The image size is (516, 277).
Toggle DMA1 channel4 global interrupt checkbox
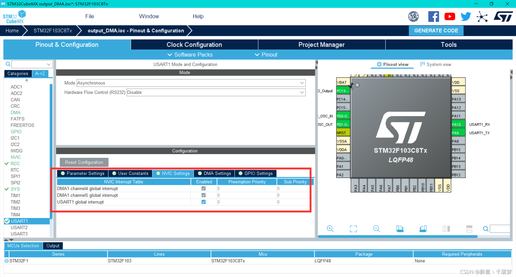[x=204, y=189]
